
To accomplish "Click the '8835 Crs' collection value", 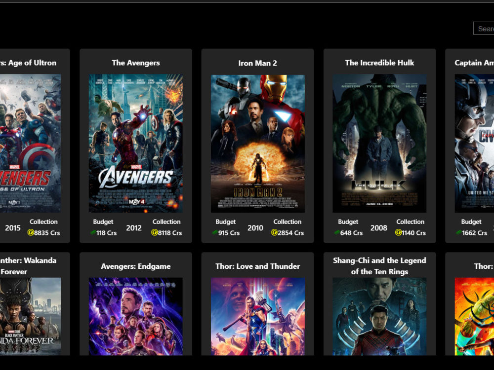I will (x=47, y=233).
